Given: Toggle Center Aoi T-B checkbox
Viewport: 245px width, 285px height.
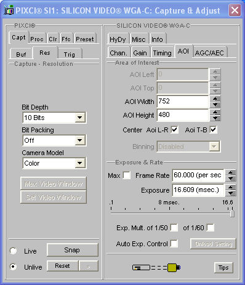Looking at the screenshot, I should pos(214,130).
